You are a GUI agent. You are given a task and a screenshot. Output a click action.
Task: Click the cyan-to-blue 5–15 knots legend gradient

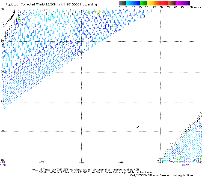133,3
